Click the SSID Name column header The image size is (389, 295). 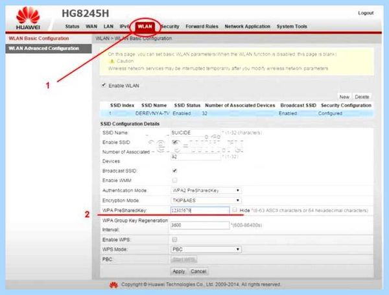(154, 106)
